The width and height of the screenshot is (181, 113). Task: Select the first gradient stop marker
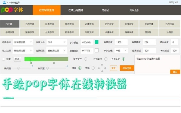[x=31, y=63]
